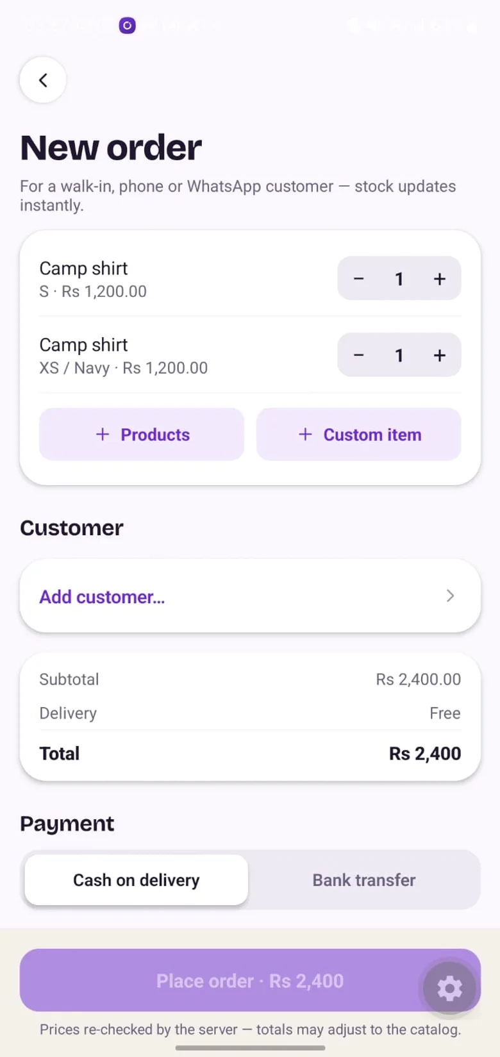Add Products to the order

[x=142, y=435]
